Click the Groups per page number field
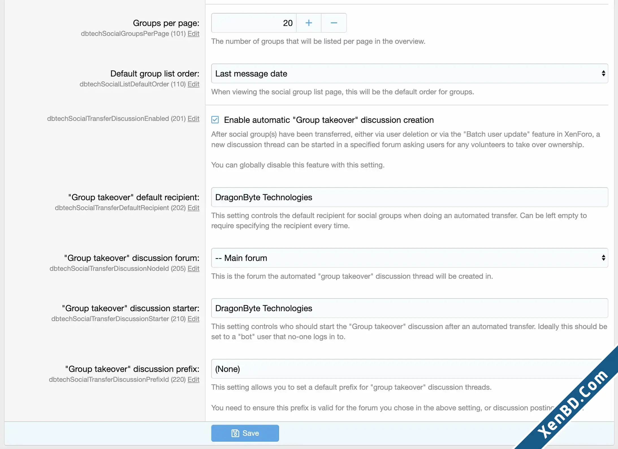The height and width of the screenshot is (449, 618). [x=254, y=23]
